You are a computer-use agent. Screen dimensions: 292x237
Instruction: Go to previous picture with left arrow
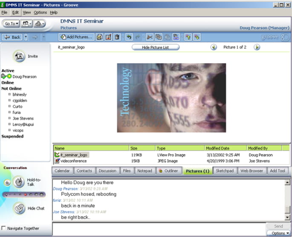214,47
